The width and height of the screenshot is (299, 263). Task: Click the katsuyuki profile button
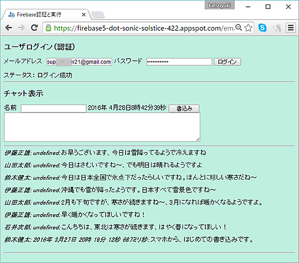click(220, 5)
